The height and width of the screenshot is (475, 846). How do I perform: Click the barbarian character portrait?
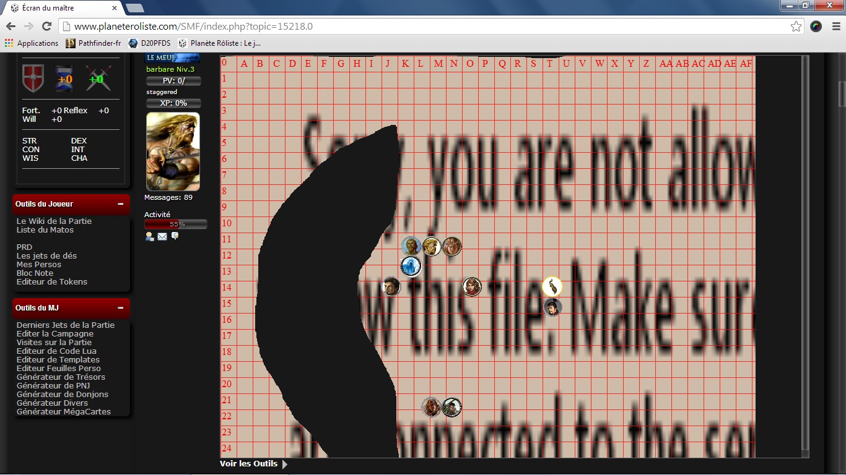coord(173,152)
